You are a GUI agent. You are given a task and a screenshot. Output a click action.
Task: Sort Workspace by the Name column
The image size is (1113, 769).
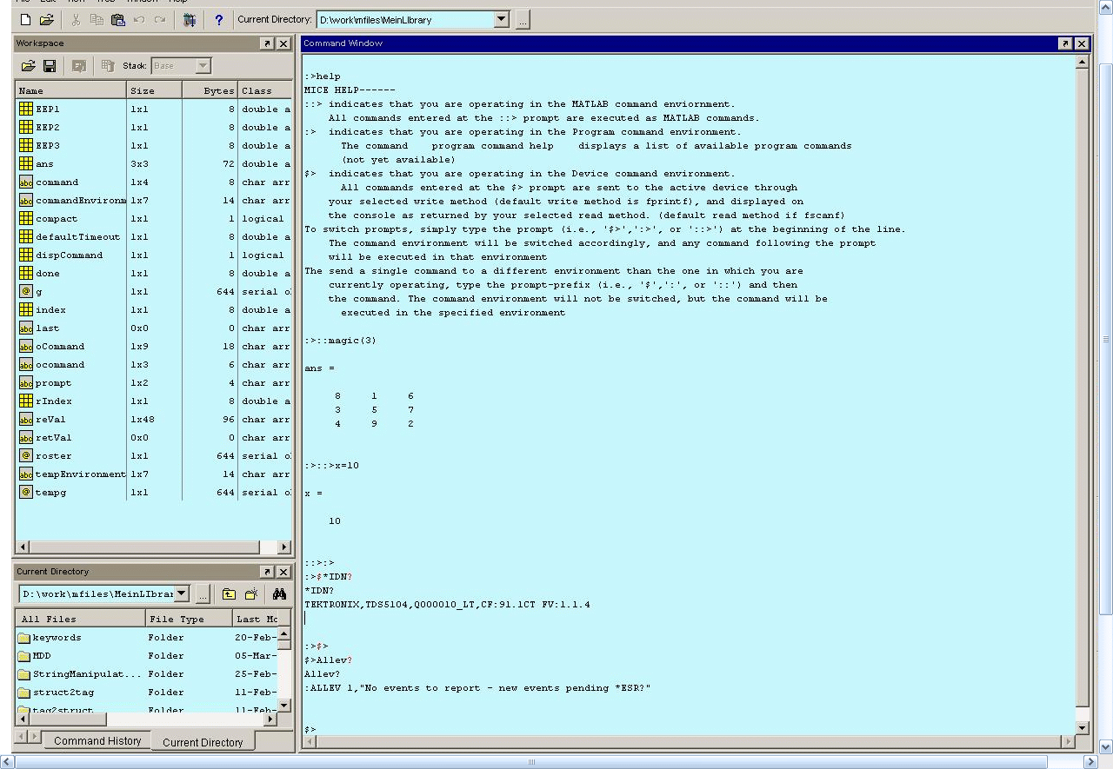pyautogui.click(x=70, y=90)
